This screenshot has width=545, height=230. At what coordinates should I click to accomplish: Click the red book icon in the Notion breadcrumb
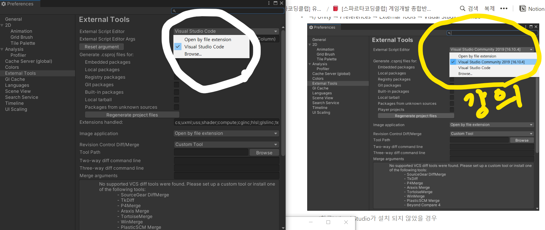coord(336,8)
